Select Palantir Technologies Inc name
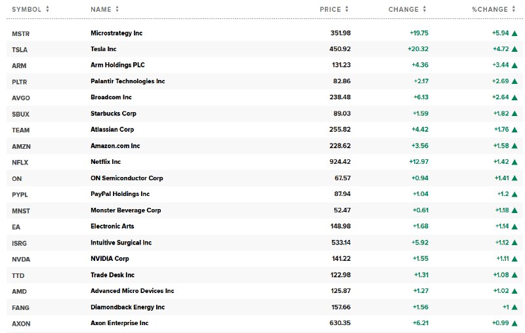The image size is (525, 333). coord(127,81)
